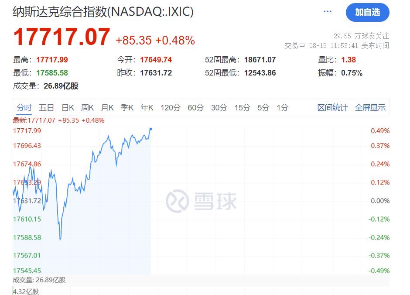Click the change value +85.35 +0.48% beside the headline price
Viewport: 410px width, 295px height.
click(x=155, y=40)
